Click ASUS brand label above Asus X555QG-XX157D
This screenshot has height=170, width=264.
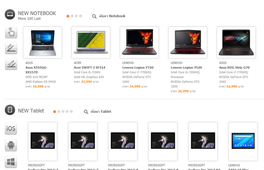(x=29, y=63)
